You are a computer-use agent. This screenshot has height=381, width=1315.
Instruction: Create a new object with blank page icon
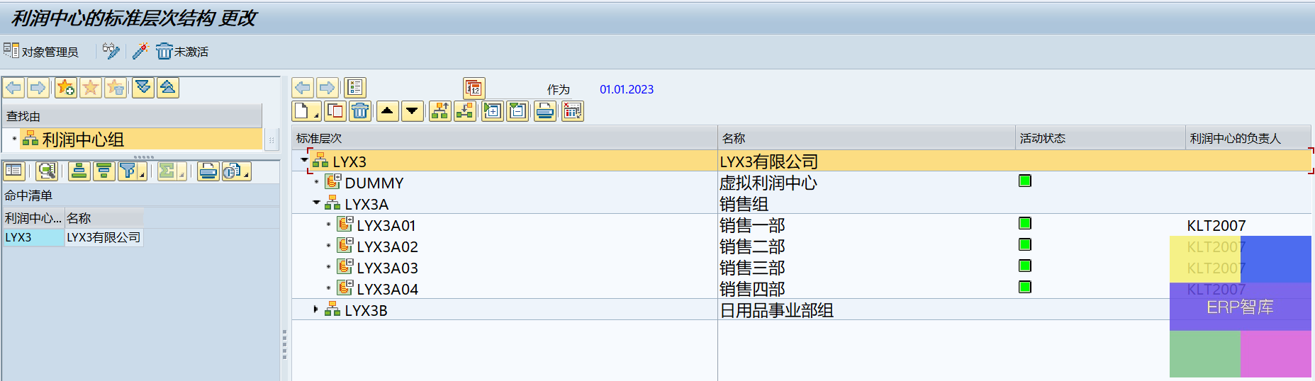click(x=302, y=111)
